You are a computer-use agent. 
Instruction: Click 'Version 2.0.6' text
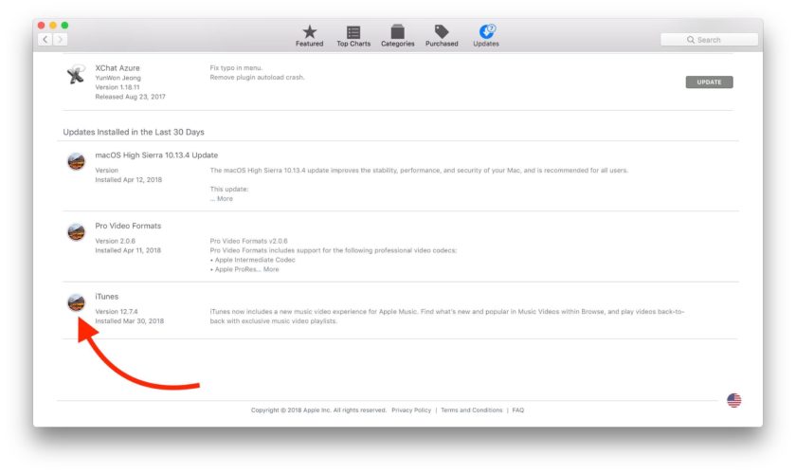(x=116, y=241)
